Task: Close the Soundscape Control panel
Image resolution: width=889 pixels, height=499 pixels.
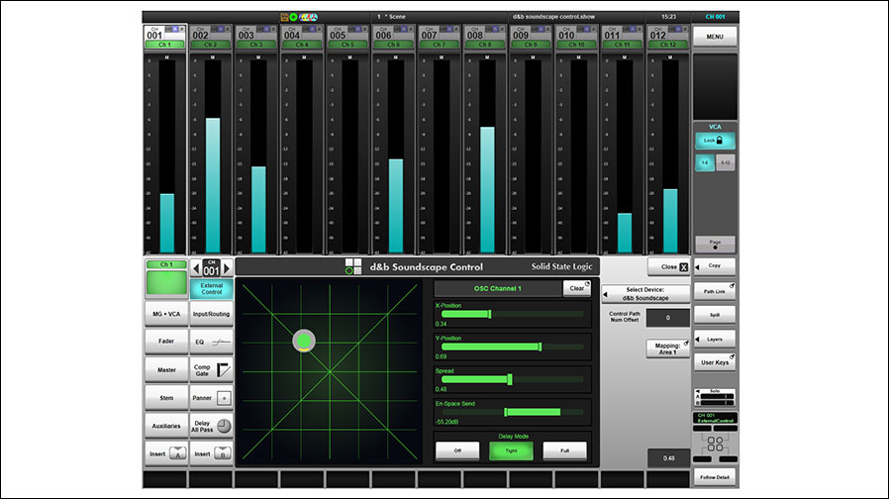Action: (668, 266)
